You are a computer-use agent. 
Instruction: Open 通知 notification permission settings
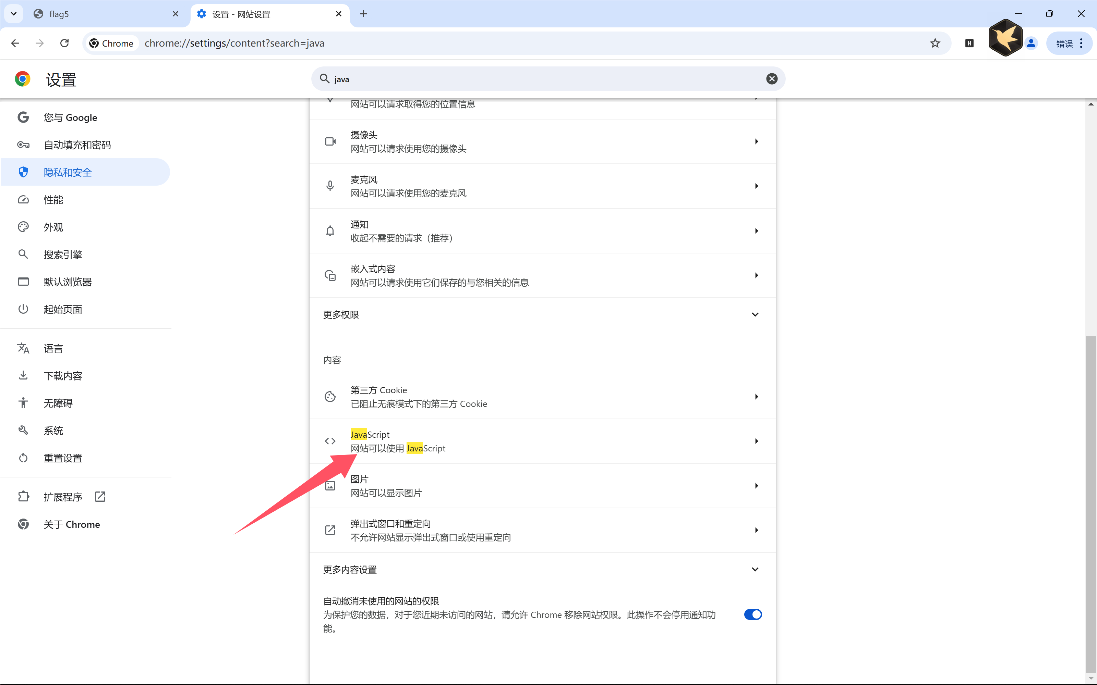click(x=543, y=231)
